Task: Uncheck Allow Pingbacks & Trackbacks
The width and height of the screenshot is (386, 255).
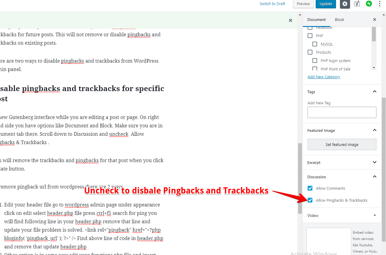Action: [310, 200]
